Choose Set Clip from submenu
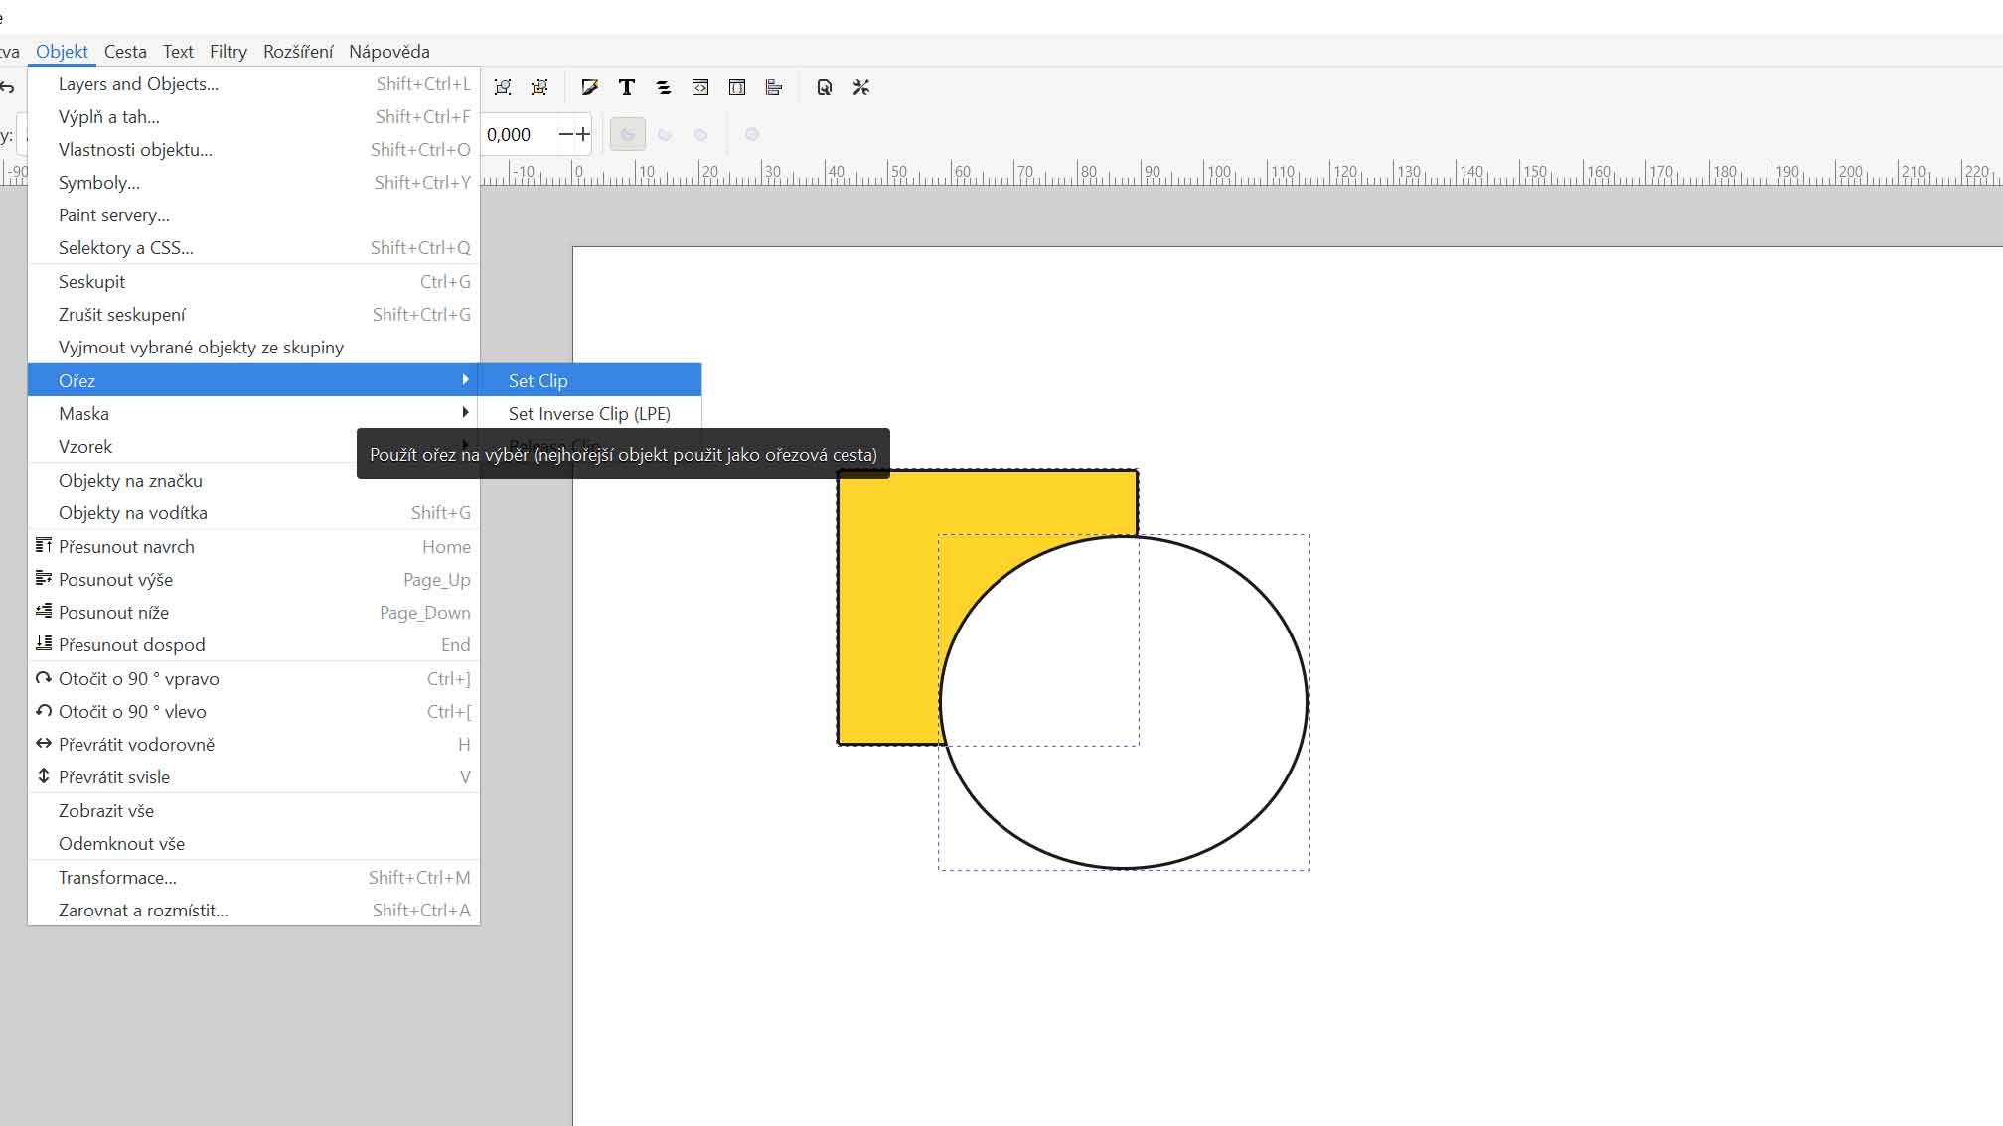The image size is (2003, 1126). (x=539, y=380)
